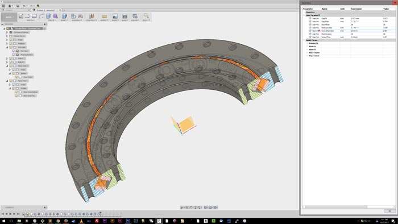Click the Save icon in top bar

point(18,6)
